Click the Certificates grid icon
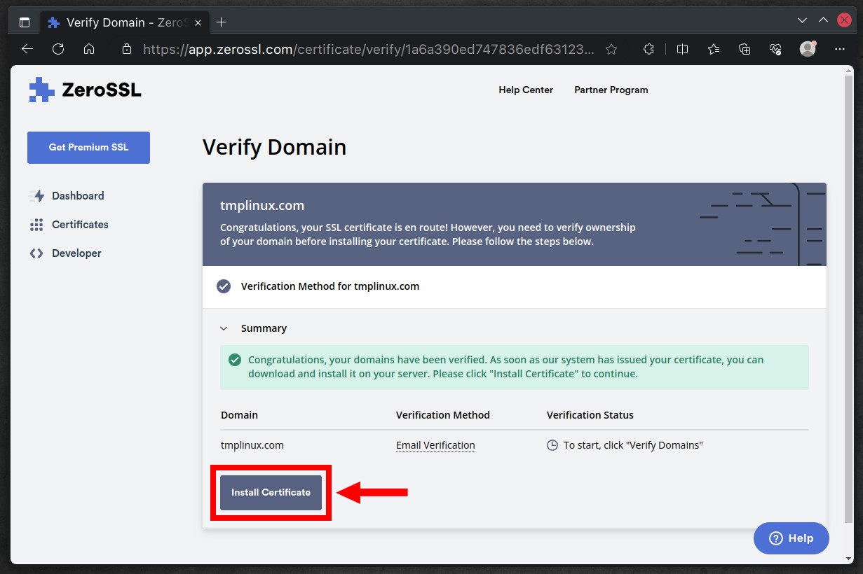This screenshot has height=574, width=863. point(36,225)
